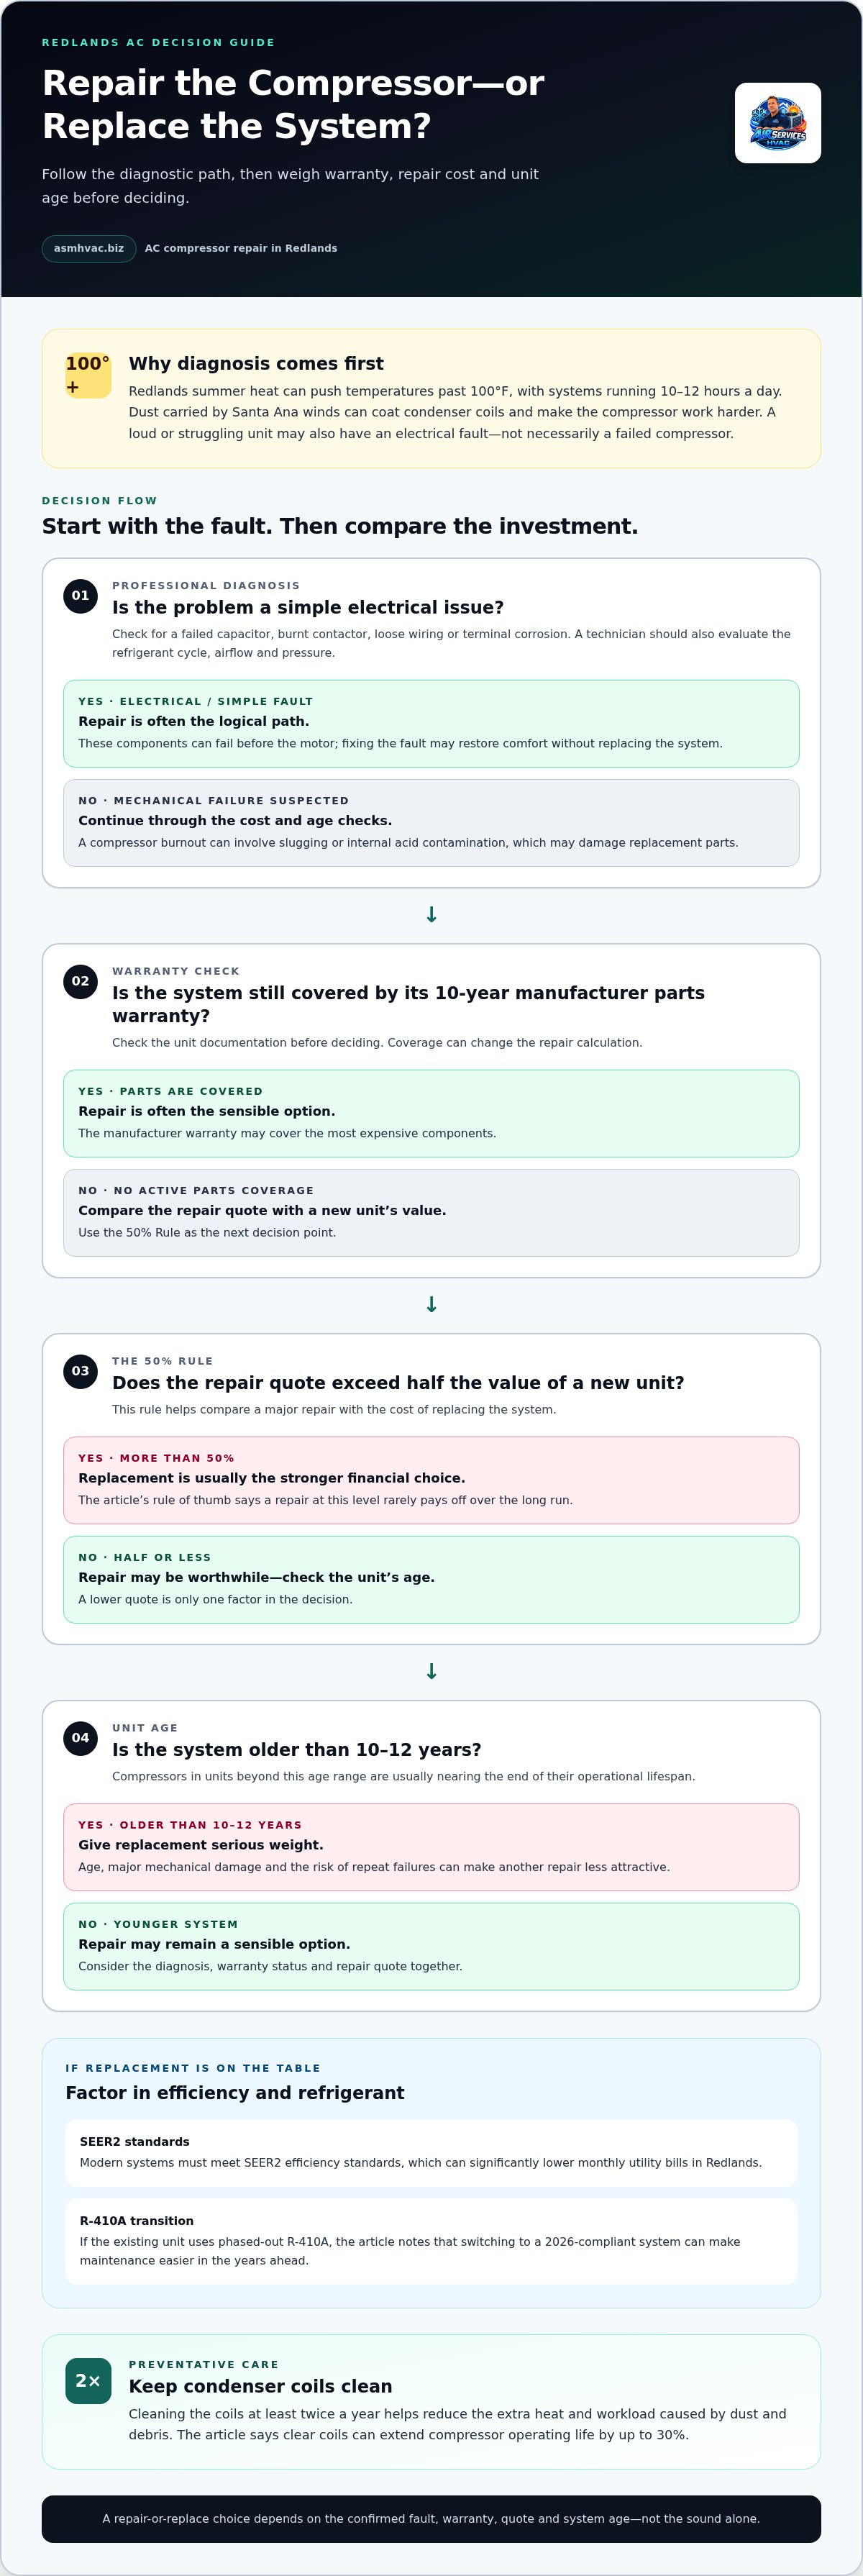
Task: Open the R-410A transition card
Action: click(x=431, y=2241)
